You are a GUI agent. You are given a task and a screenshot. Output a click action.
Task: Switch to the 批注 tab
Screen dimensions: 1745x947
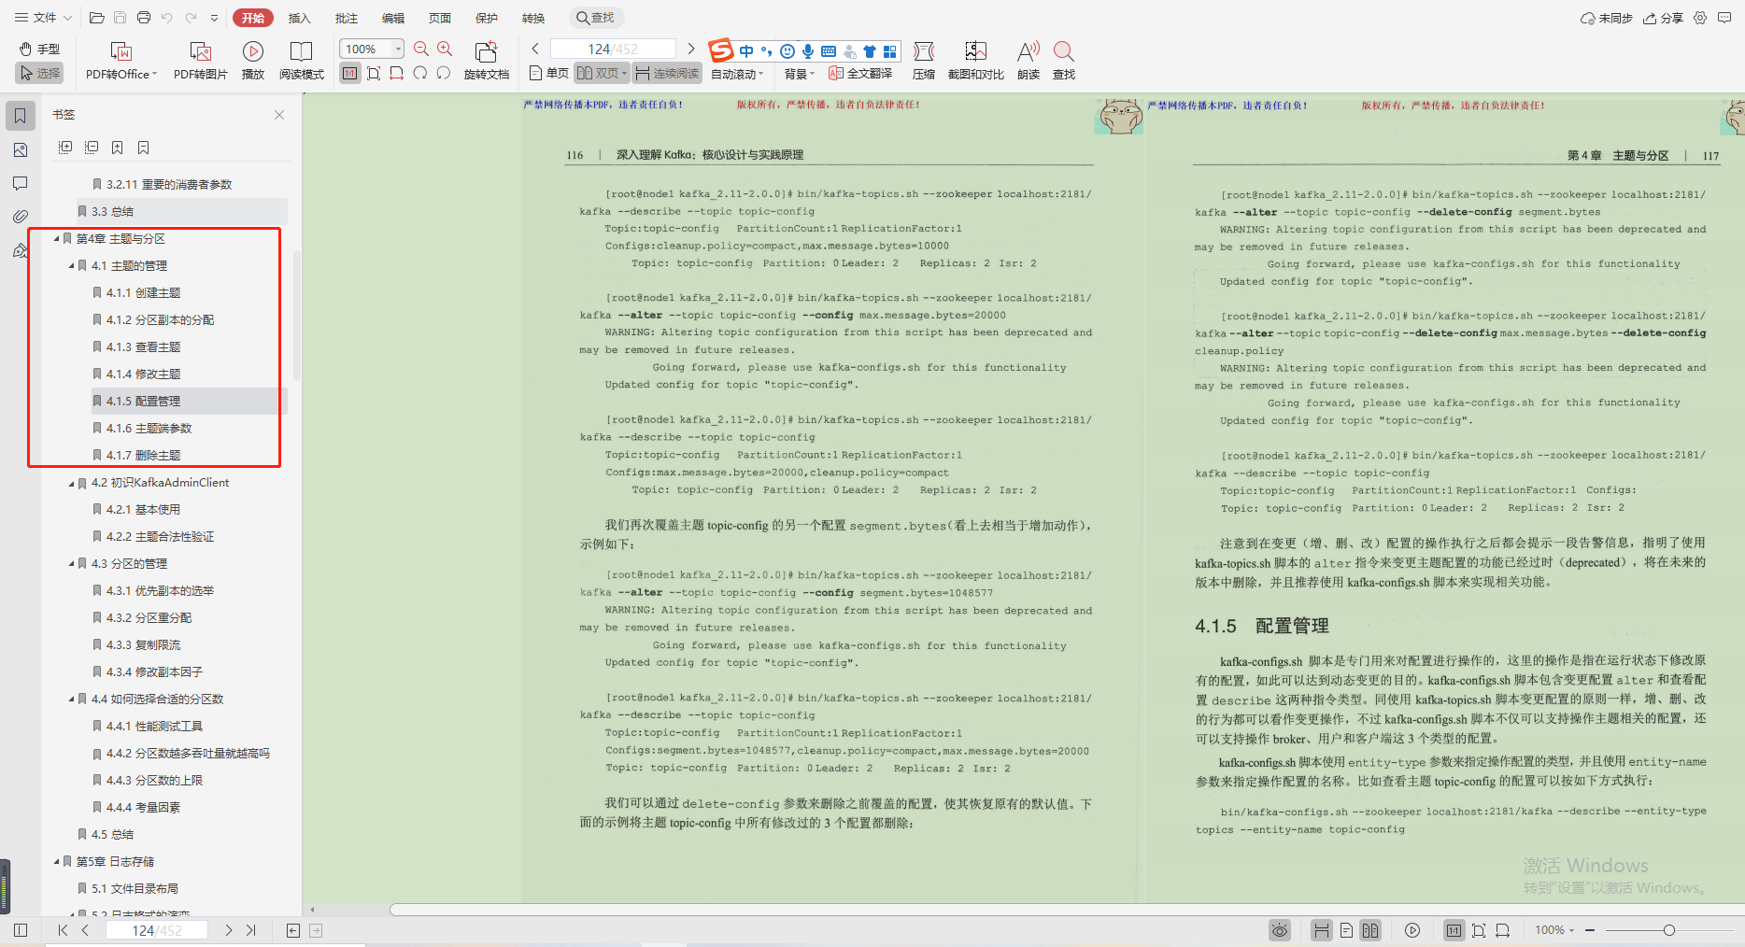tap(347, 18)
